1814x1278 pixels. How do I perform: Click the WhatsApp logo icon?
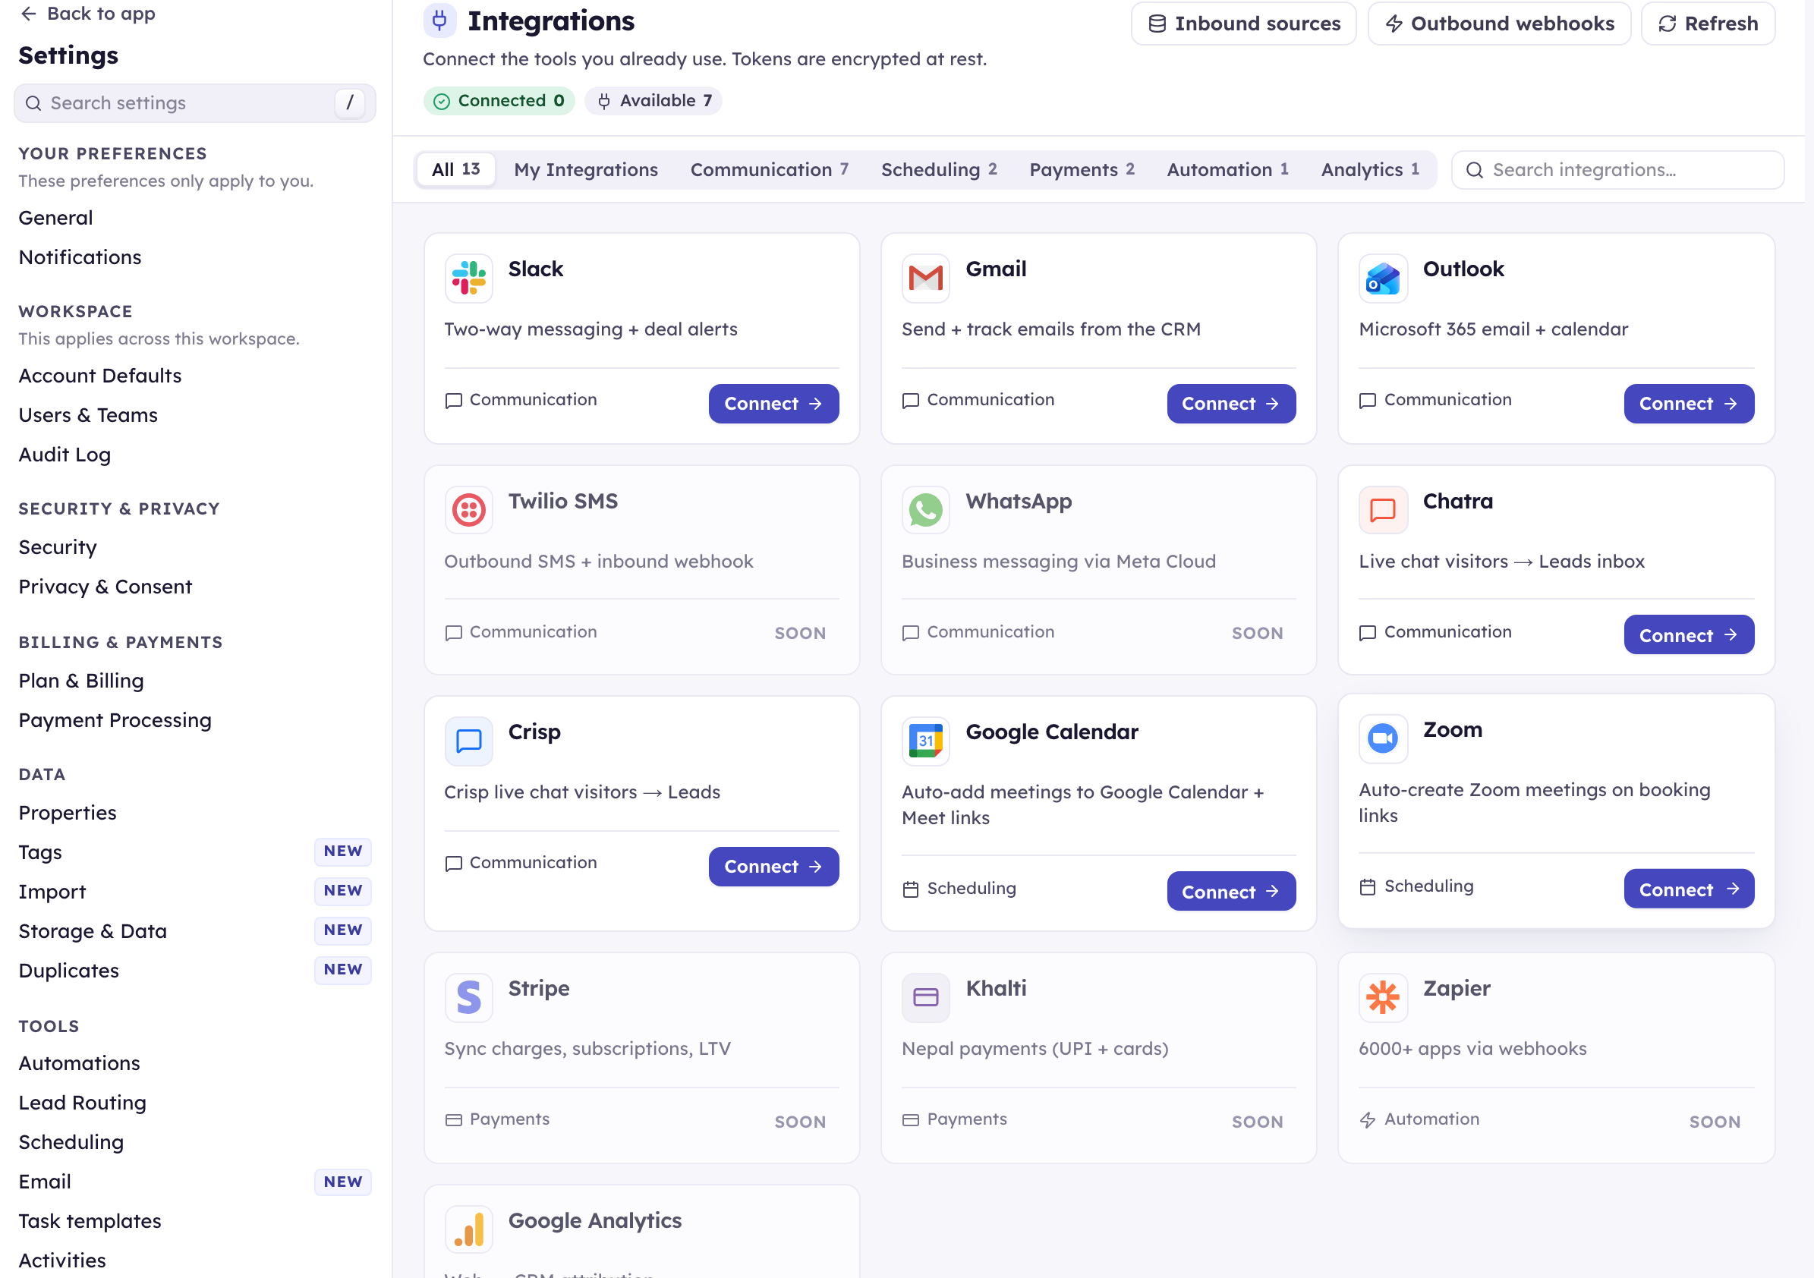[x=925, y=510]
